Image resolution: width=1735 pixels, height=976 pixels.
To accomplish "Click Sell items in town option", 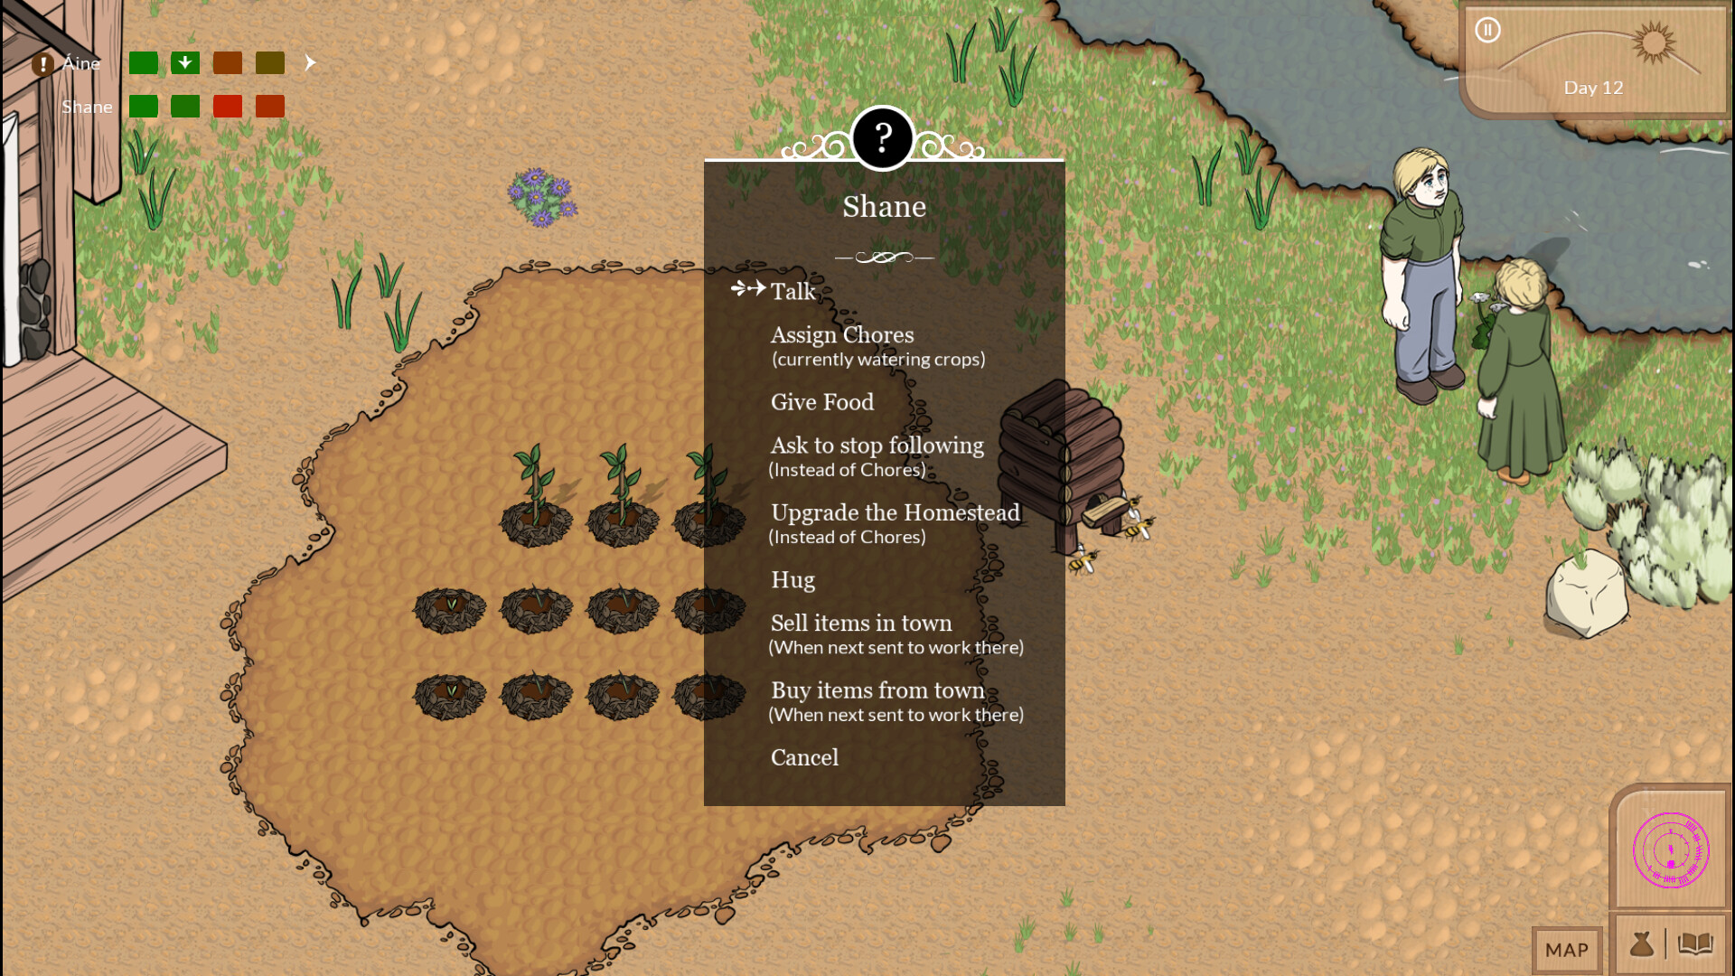I will pyautogui.click(x=863, y=622).
